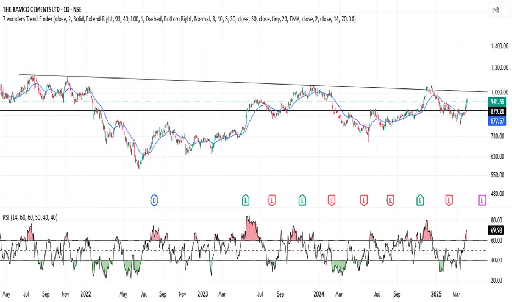Viewport: 512px width, 302px height.
Task: Click the 480.00 price axis label
Action: point(498,194)
